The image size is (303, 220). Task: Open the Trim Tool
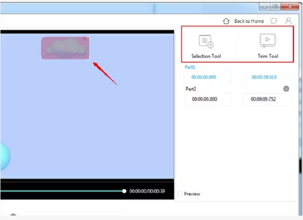268,46
